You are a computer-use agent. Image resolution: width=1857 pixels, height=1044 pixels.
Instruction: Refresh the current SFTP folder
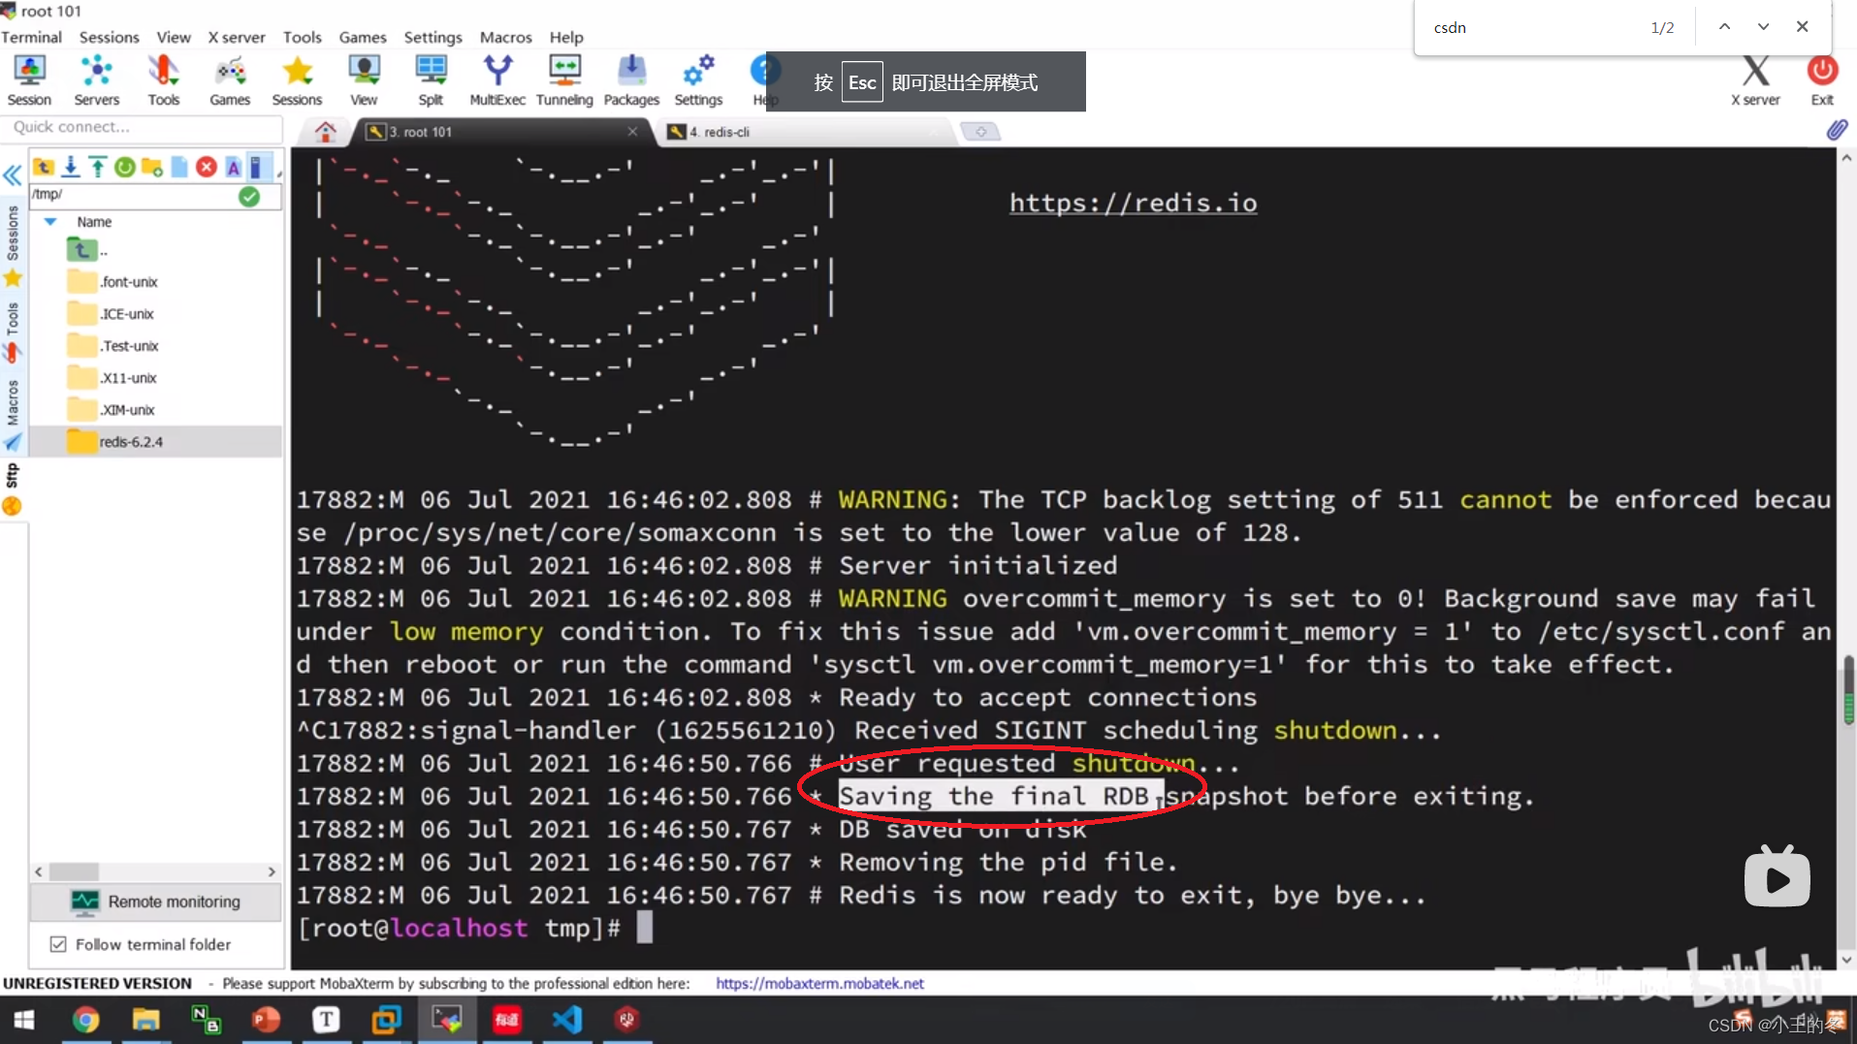[124, 166]
